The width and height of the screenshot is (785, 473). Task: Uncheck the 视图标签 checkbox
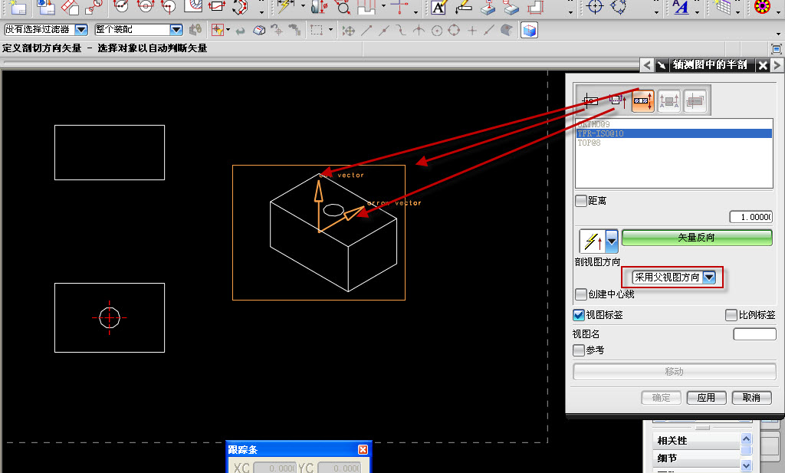click(579, 315)
